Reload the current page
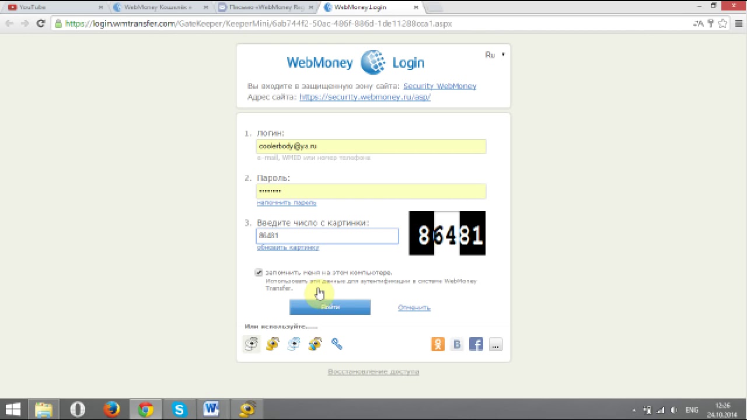747x420 pixels. click(40, 23)
